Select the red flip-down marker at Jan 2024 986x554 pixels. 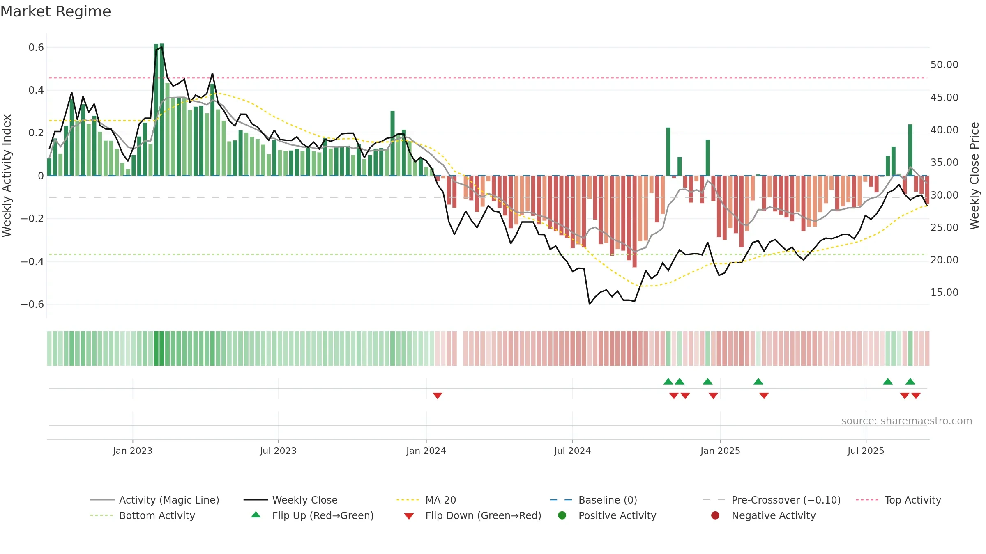(x=438, y=396)
